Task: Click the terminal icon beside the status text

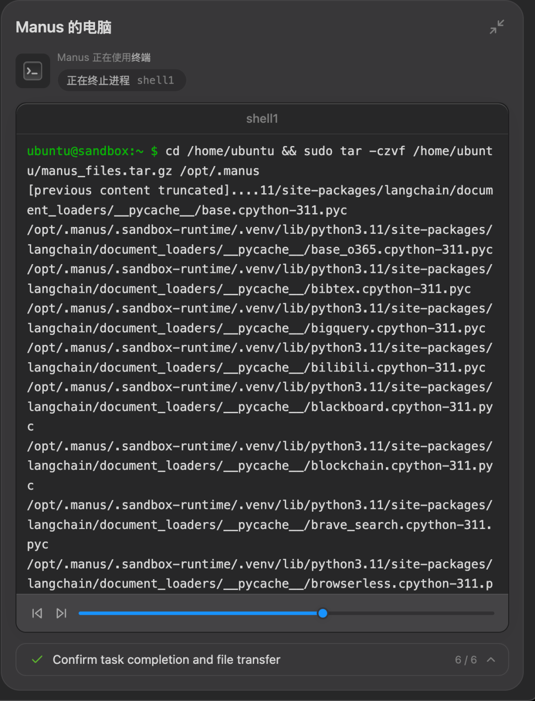Action: [33, 71]
